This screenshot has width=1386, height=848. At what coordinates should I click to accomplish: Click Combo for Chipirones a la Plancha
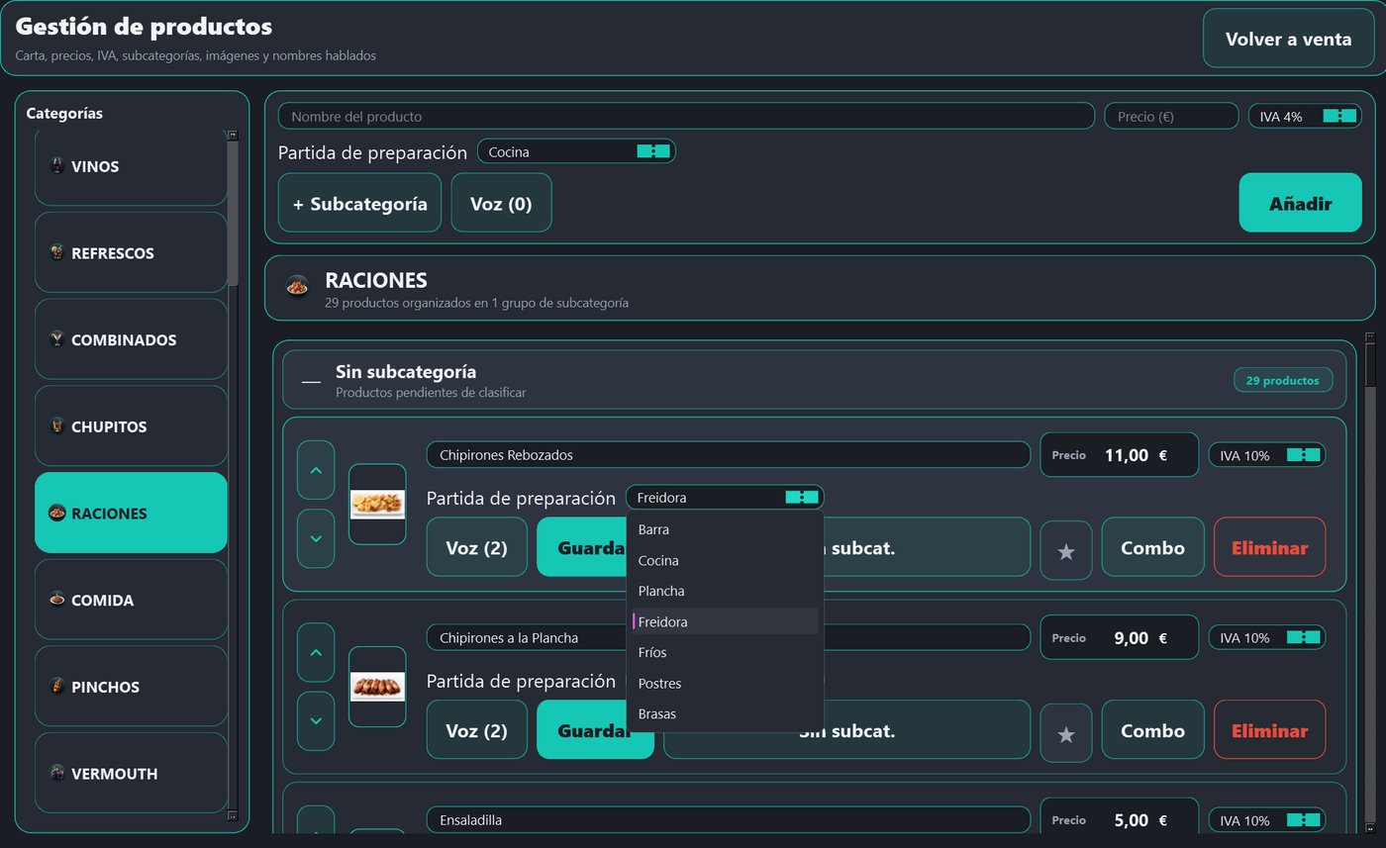click(x=1153, y=730)
